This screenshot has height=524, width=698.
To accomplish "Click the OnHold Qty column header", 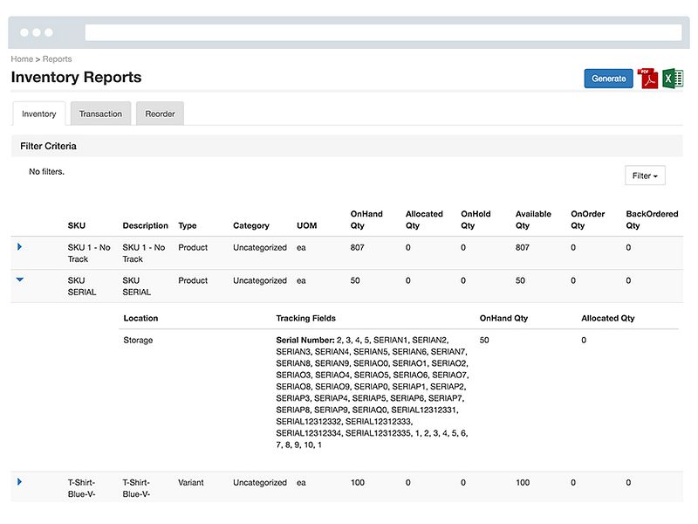I will (476, 220).
